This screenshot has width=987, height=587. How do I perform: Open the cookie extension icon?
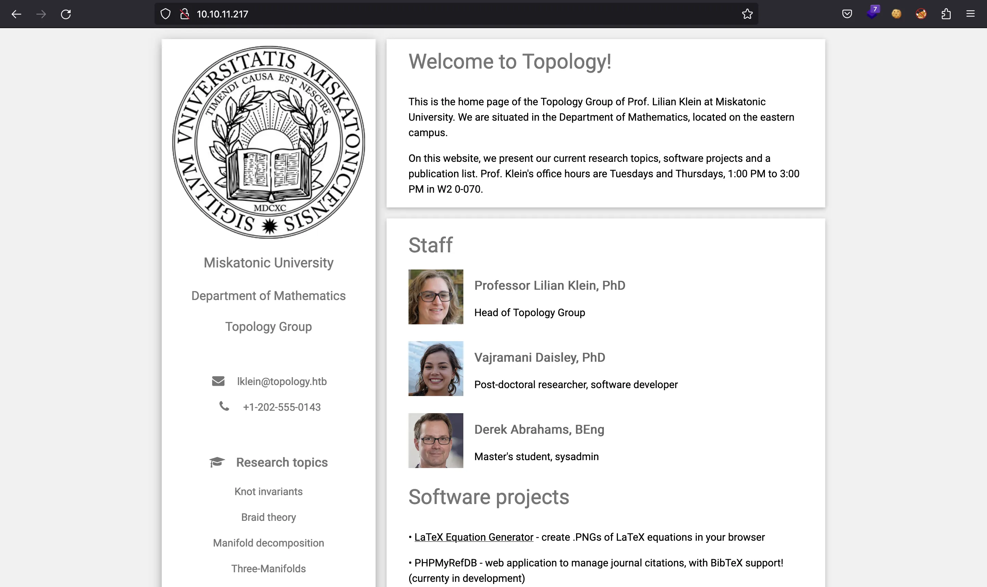point(897,14)
